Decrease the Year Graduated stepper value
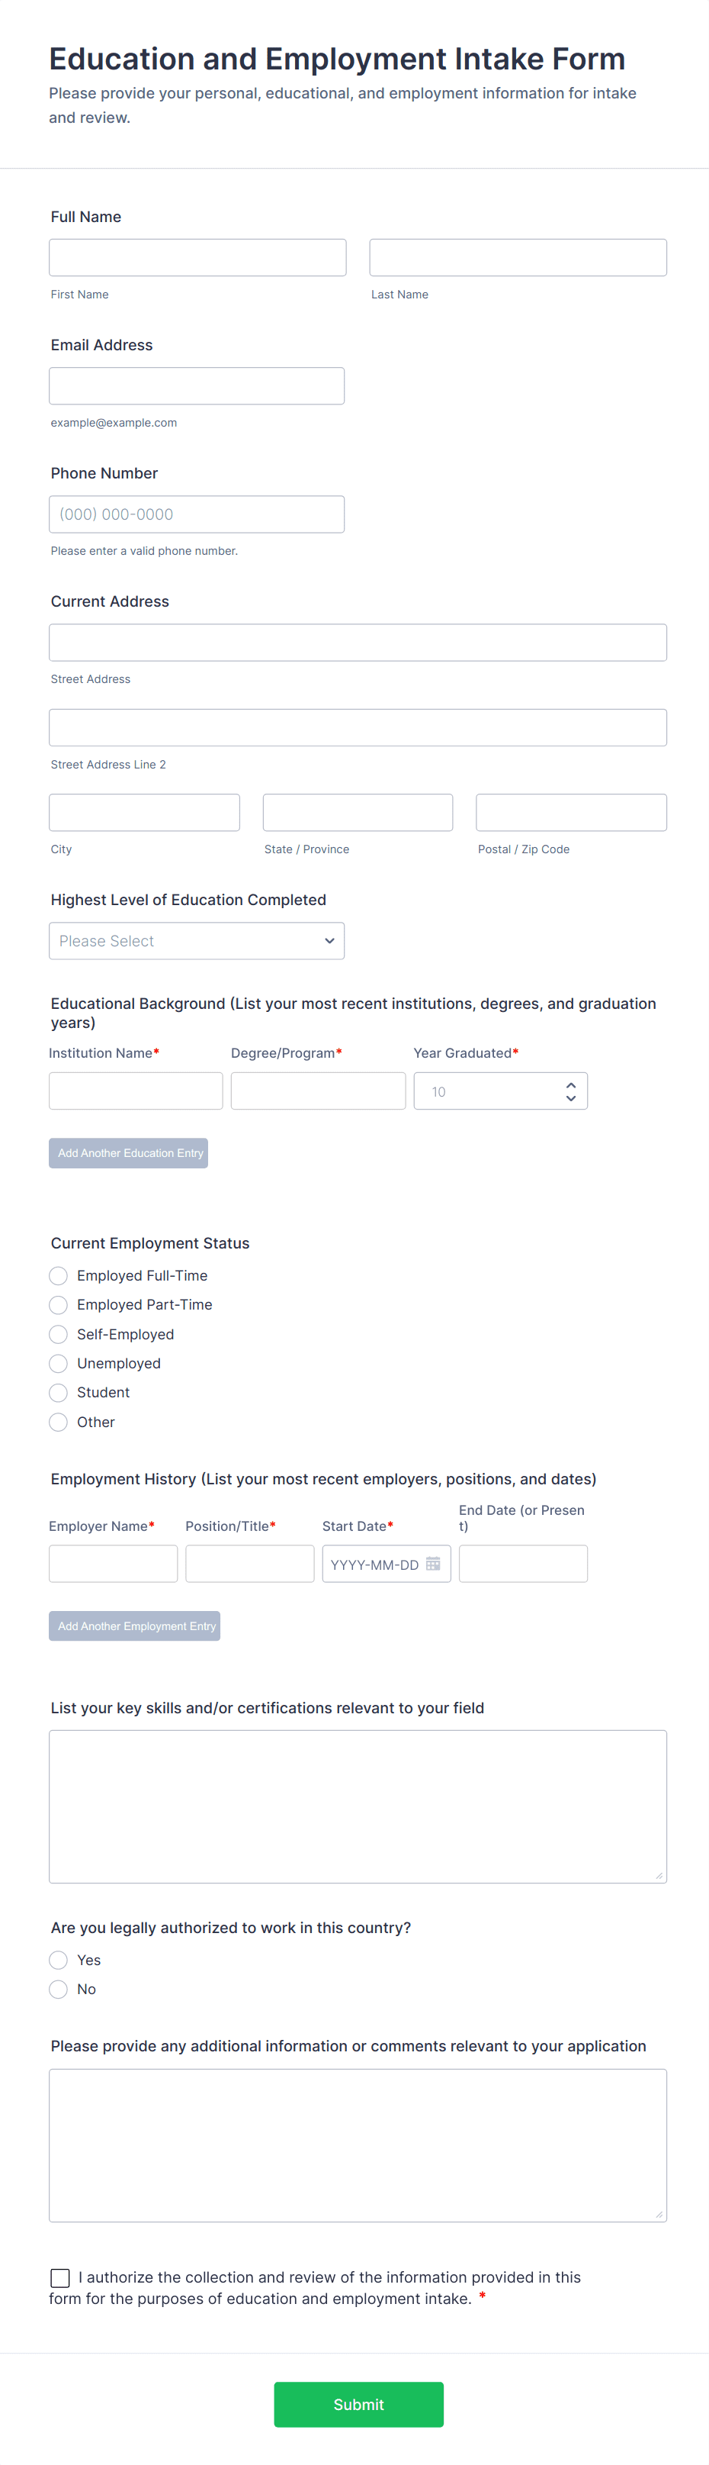The image size is (709, 2465). click(570, 1098)
